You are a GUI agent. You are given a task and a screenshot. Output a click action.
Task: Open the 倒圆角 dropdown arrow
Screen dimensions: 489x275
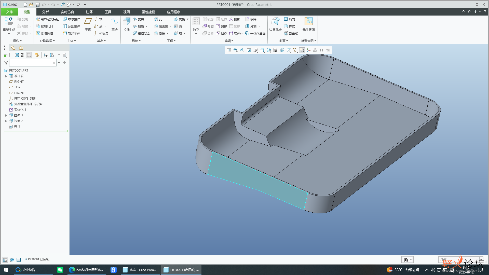click(171, 26)
